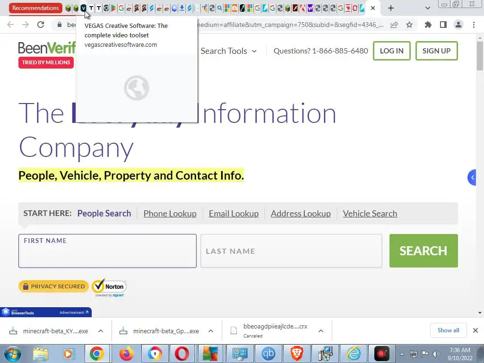
Task: Share this page icon
Action: pos(394,25)
